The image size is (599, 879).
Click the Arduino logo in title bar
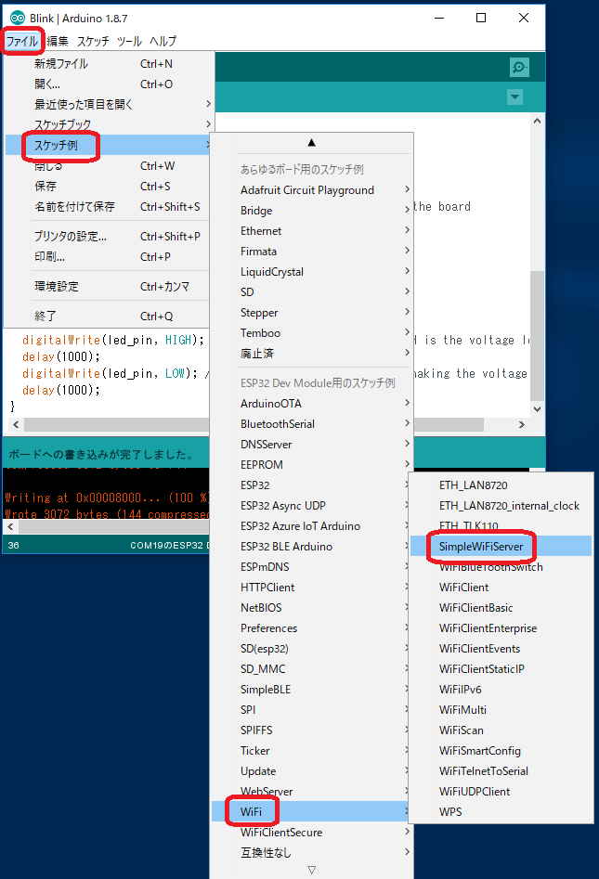coord(18,18)
